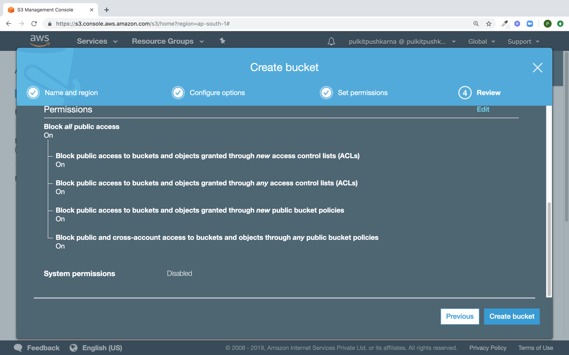Click the AWS logo home icon

click(40, 41)
